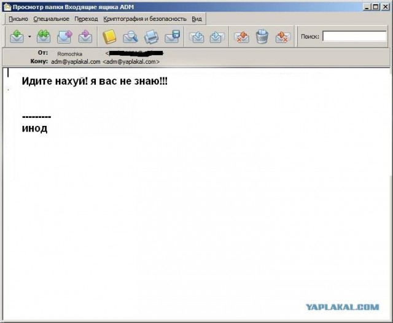Delete and go to previous message icon
393x323 pixels.
click(x=241, y=37)
